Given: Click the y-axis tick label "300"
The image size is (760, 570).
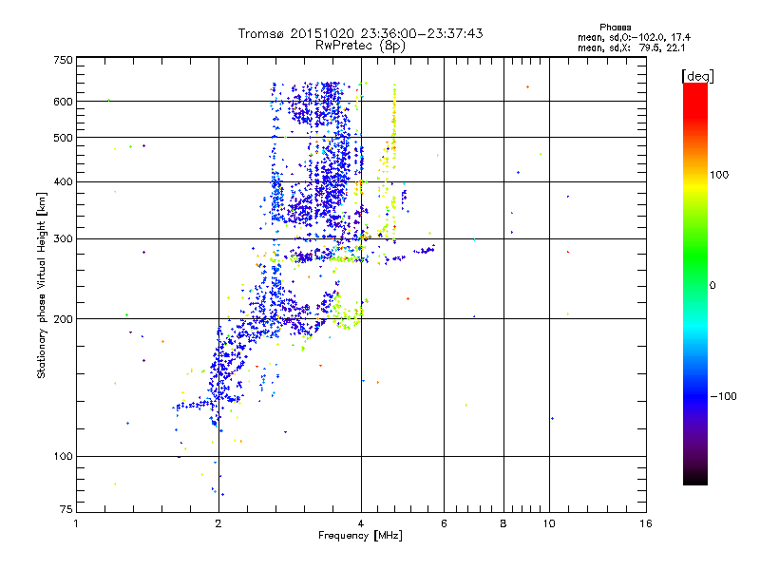Looking at the screenshot, I should [x=63, y=238].
